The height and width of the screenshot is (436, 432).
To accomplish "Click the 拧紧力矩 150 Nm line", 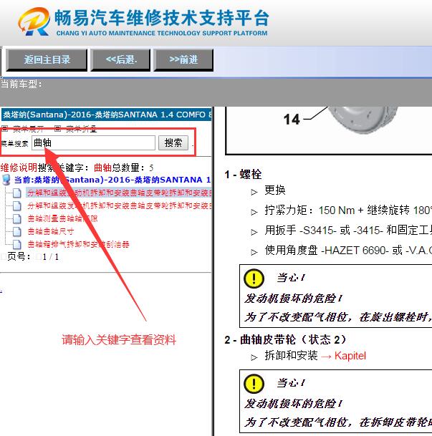I will coord(348,210).
